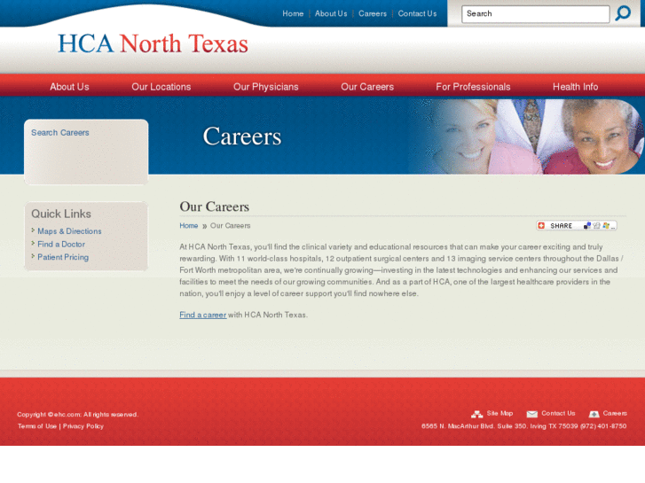This screenshot has height=483, width=645.
Task: Select Health Info in the red menu
Action: click(x=576, y=87)
